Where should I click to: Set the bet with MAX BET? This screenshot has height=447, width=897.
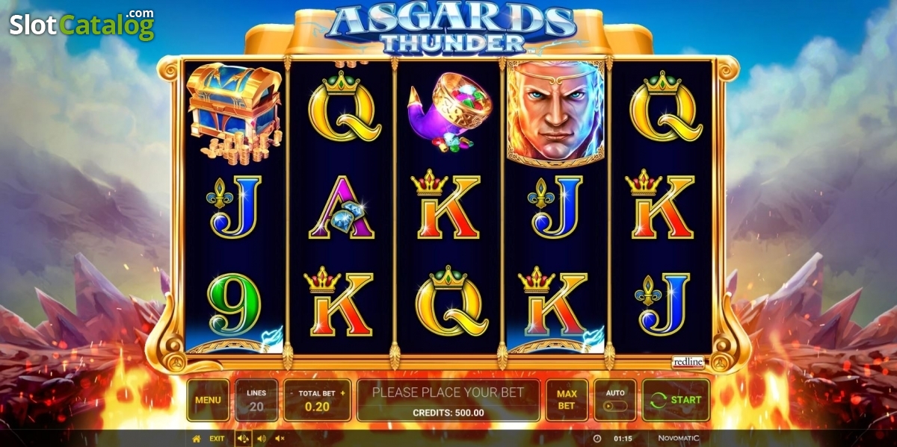tap(567, 400)
